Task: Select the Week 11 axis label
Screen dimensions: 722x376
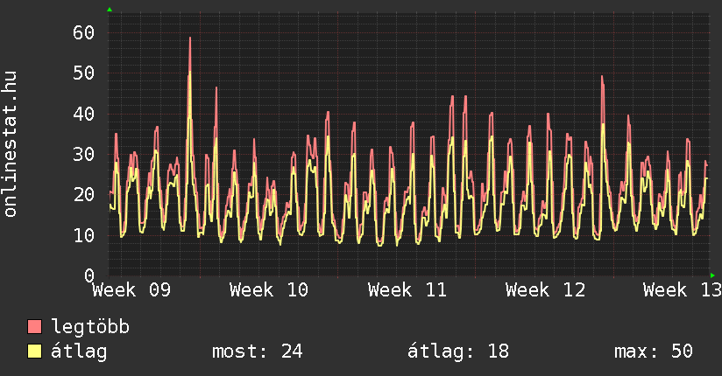Action: [407, 290]
